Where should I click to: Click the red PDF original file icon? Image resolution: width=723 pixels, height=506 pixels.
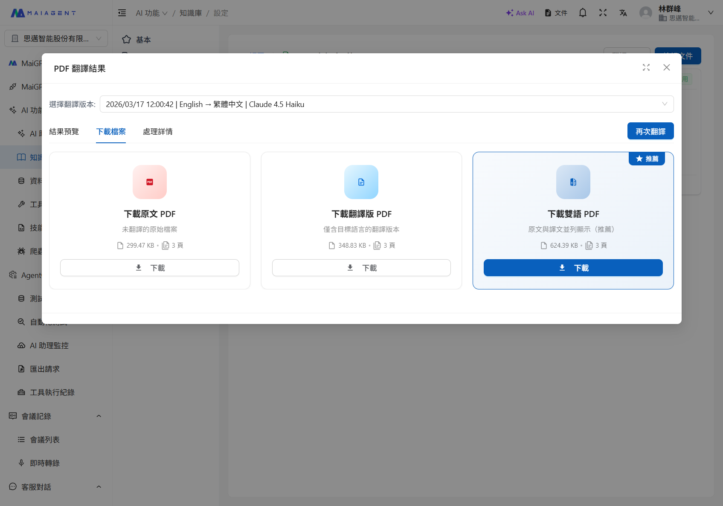pos(149,182)
